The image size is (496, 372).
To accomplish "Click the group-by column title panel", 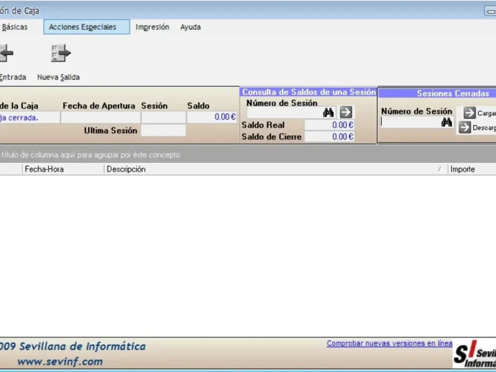I will (x=248, y=154).
